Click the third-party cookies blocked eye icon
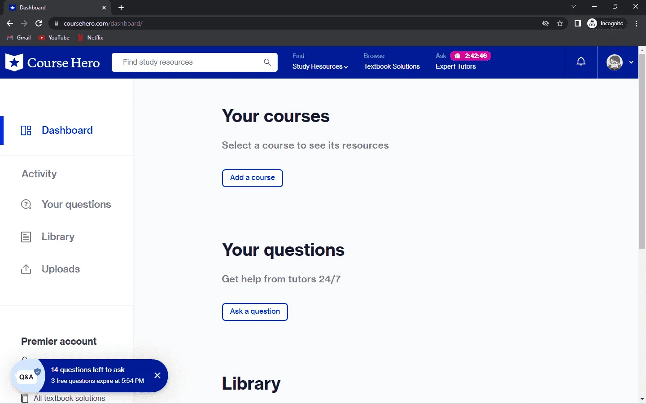 (x=546, y=23)
